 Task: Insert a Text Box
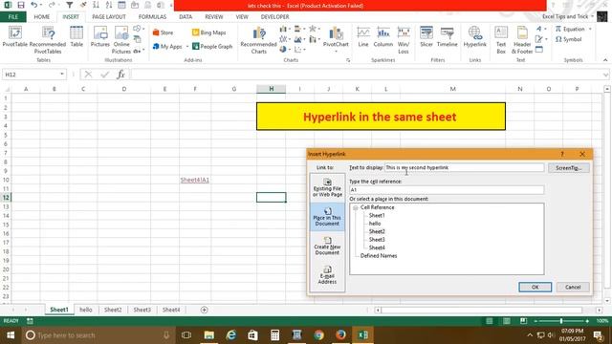[501, 39]
